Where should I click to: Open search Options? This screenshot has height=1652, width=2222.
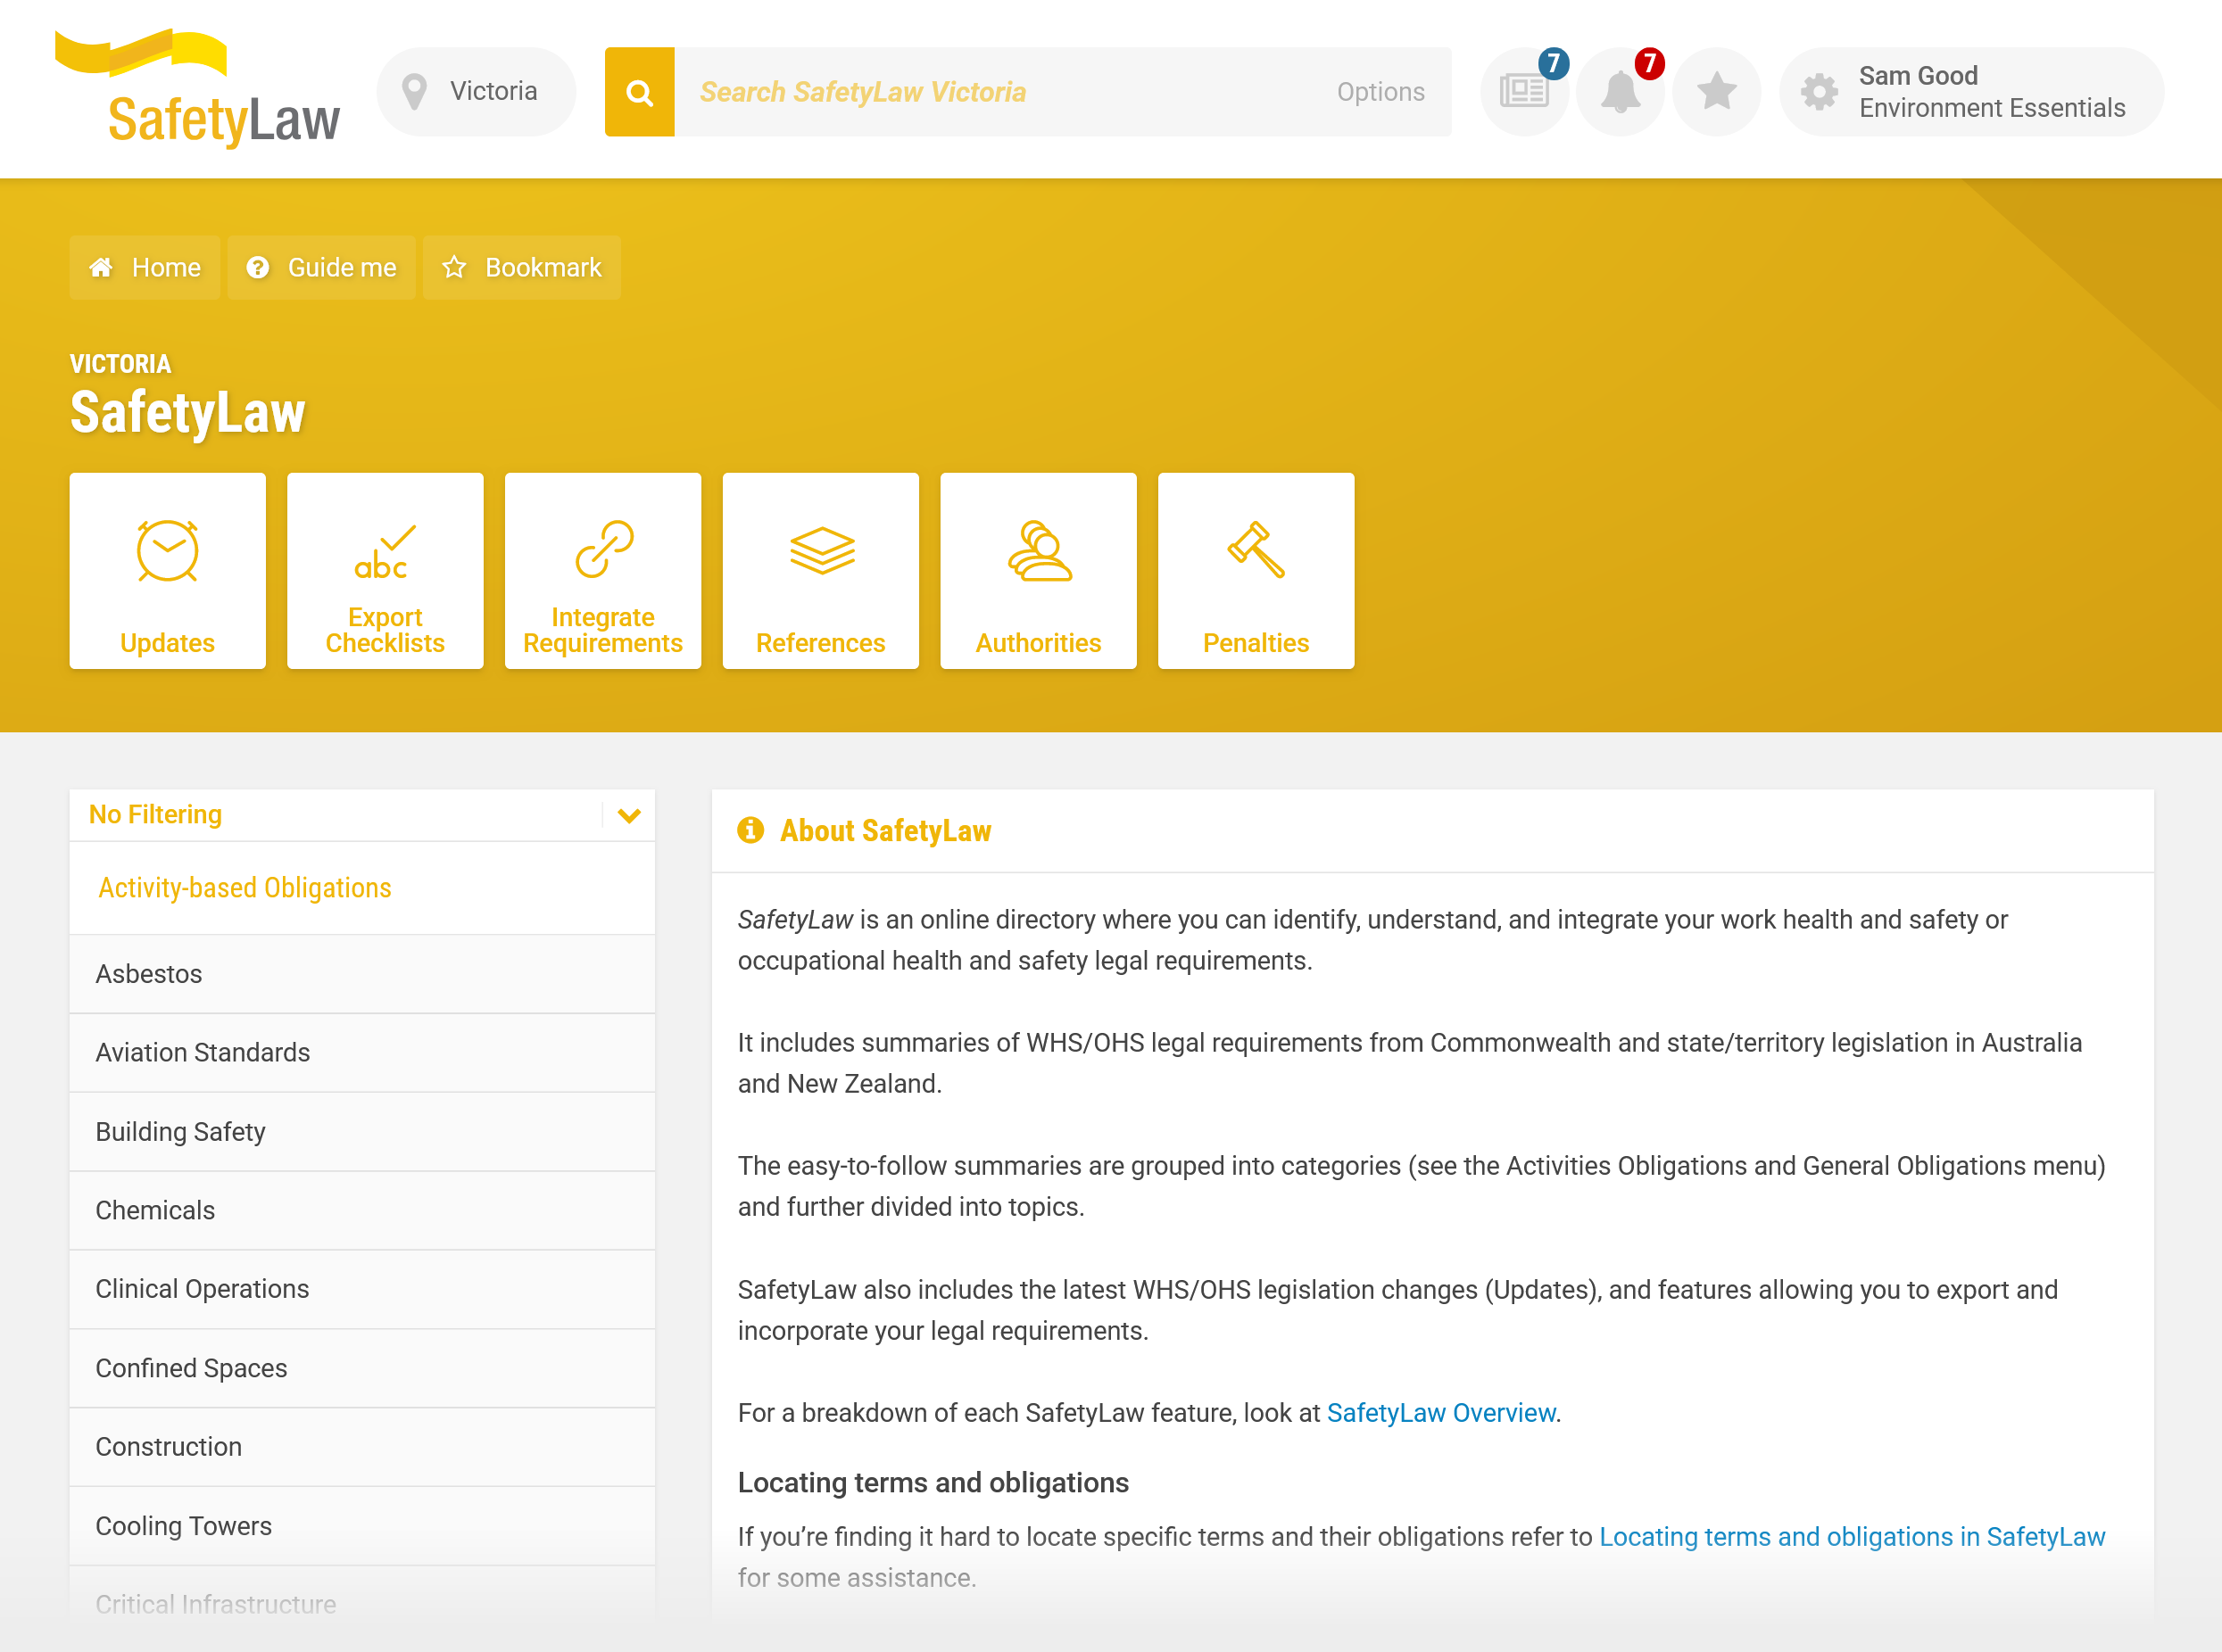coord(1380,92)
